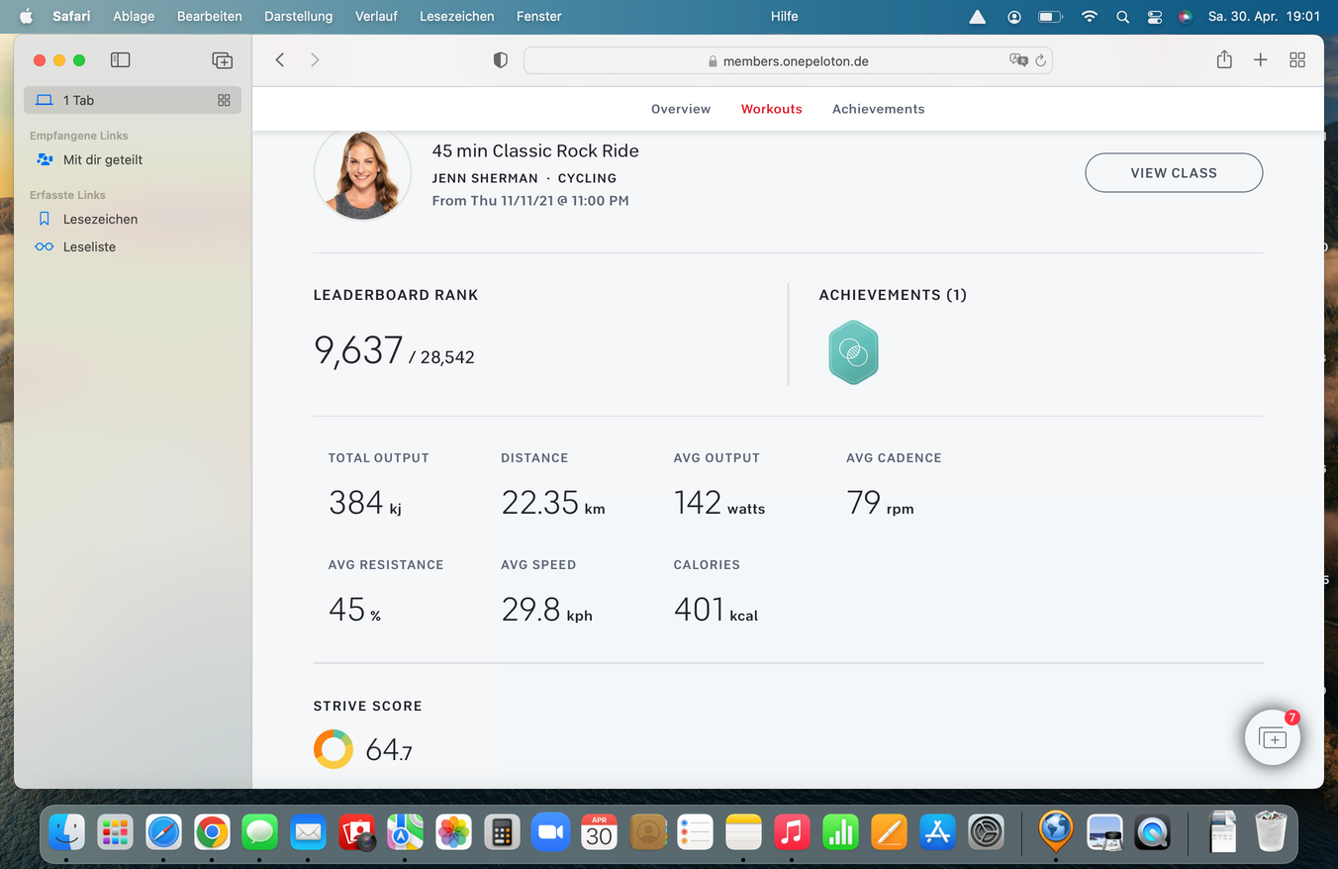The width and height of the screenshot is (1338, 869).
Task: Switch to the Overview tab
Action: (x=680, y=109)
